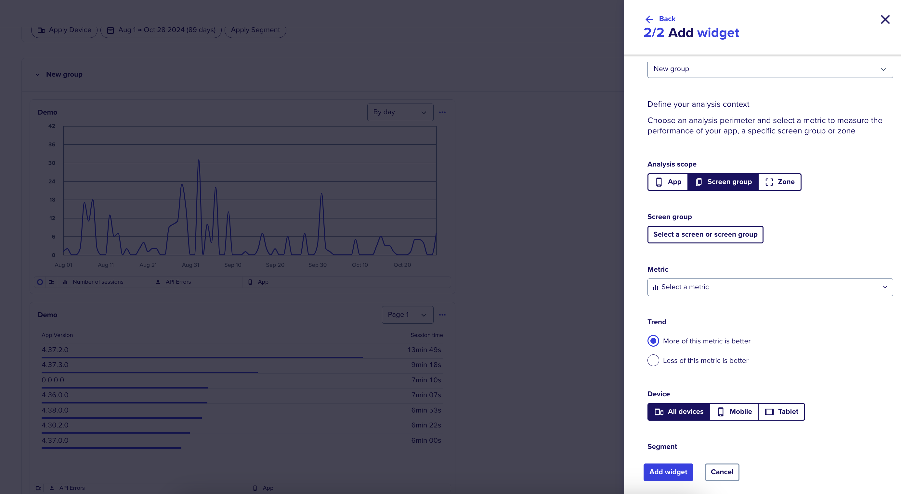Open the three-dots menu of the chart widget
The height and width of the screenshot is (494, 901).
442,112
